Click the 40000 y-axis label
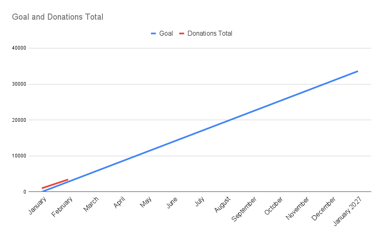The height and width of the screenshot is (237, 383). (19, 48)
